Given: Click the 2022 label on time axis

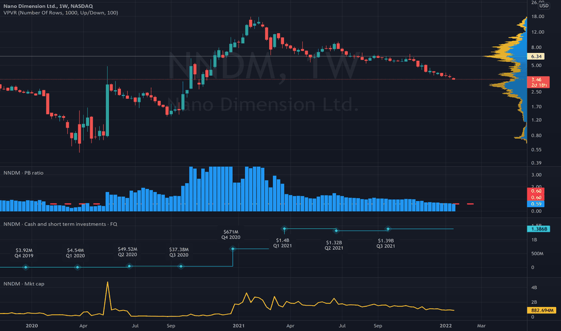Looking at the screenshot, I should pyautogui.click(x=445, y=326).
